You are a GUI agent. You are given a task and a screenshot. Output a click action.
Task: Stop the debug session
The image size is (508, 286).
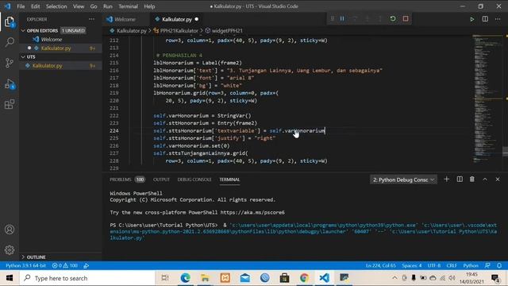click(406, 19)
